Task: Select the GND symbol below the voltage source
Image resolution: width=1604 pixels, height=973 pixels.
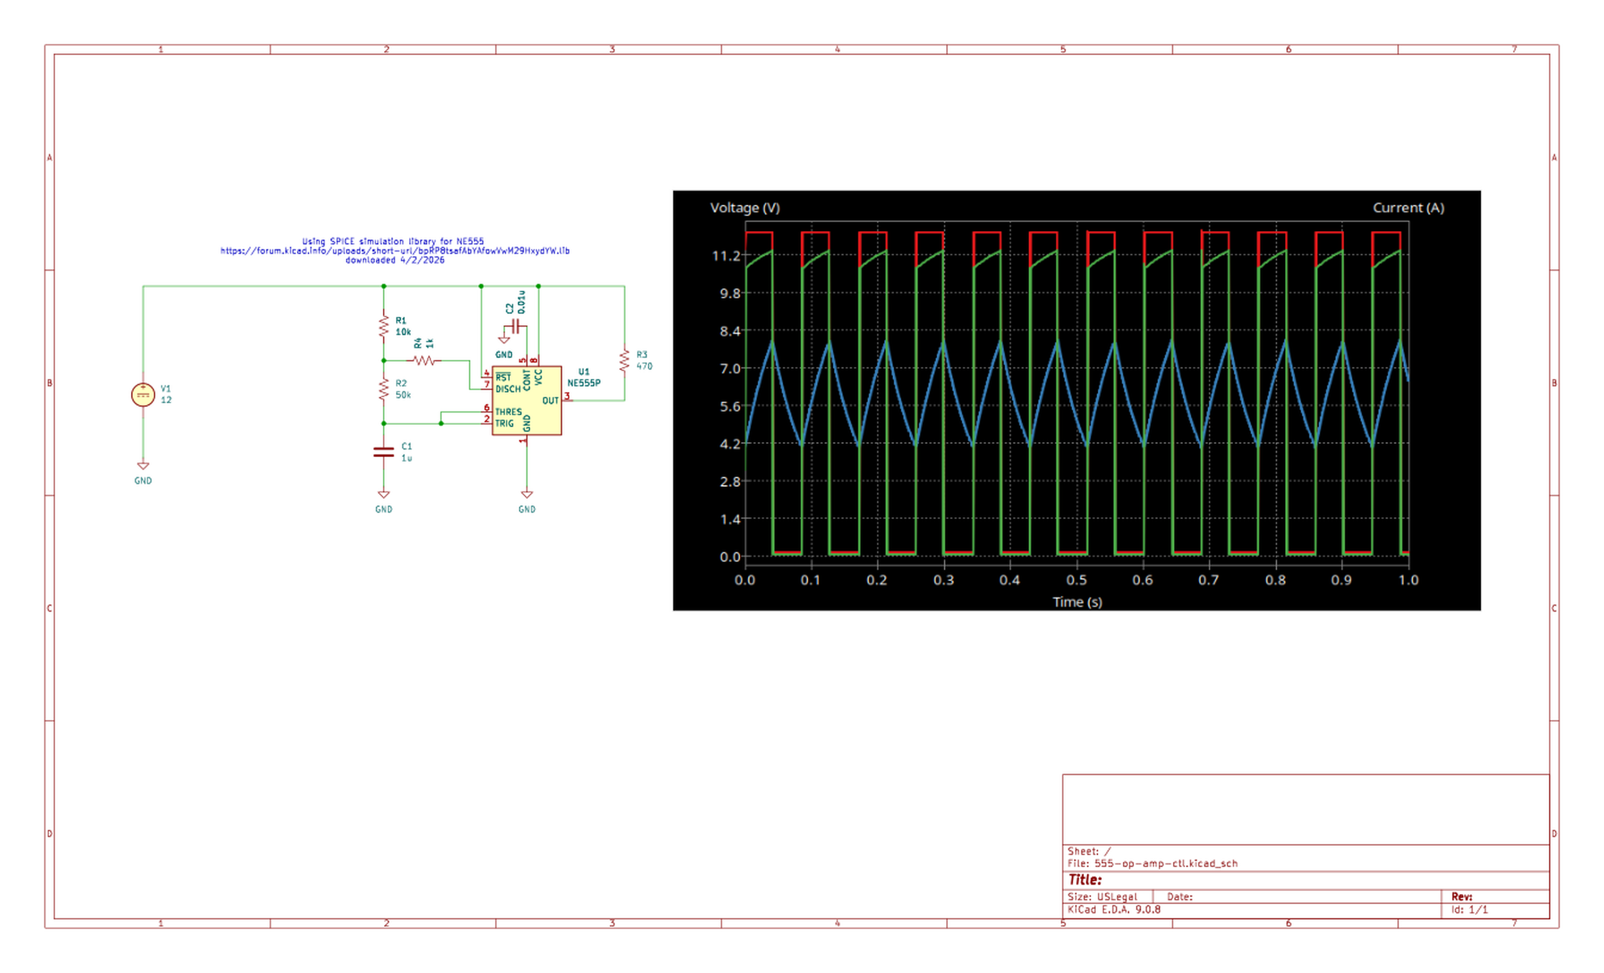Action: pos(143,466)
